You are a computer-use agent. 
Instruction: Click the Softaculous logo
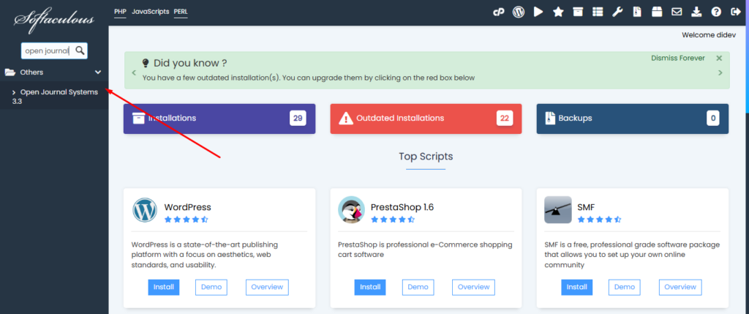point(54,20)
